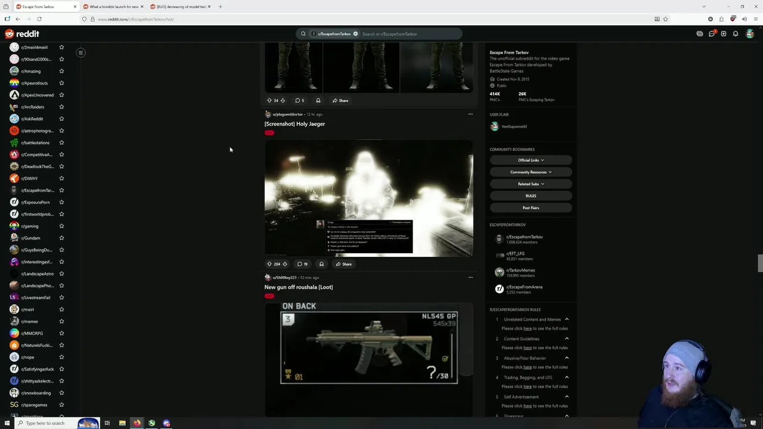
Task: Open overflow menu for New gun post
Action: click(470, 277)
